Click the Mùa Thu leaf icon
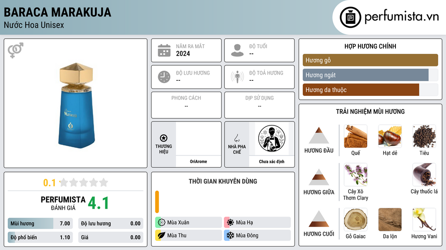Screen dimensions: 446x250 pyautogui.click(x=161, y=235)
